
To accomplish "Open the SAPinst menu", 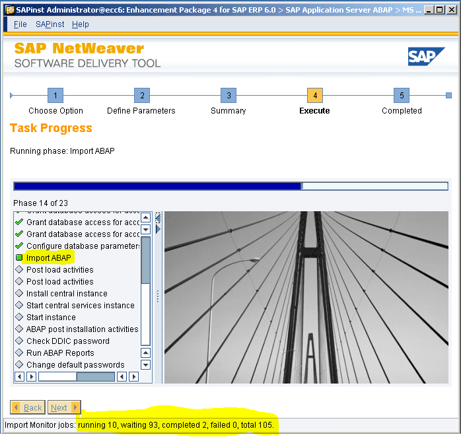I will tap(50, 24).
